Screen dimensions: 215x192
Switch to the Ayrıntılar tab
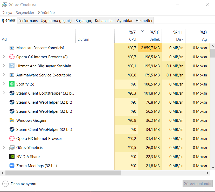pyautogui.click(x=125, y=21)
